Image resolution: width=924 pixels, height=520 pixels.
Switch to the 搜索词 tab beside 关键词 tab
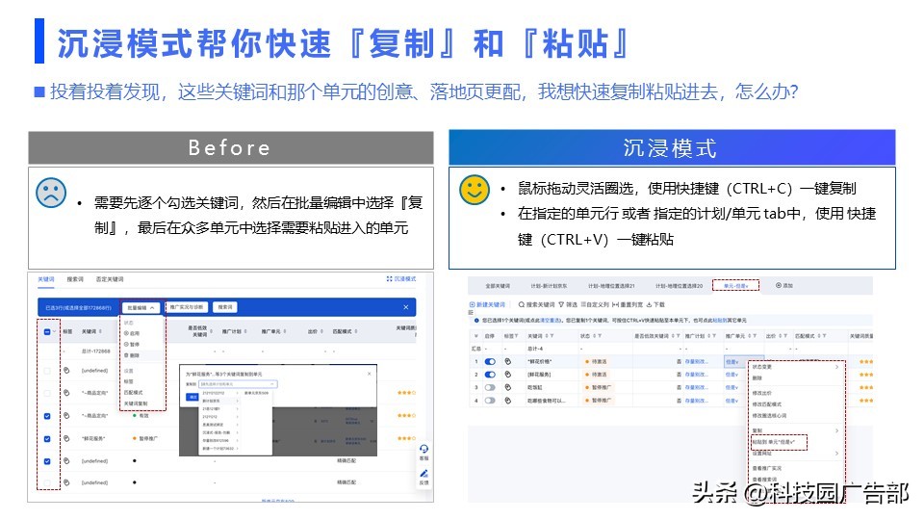75,279
